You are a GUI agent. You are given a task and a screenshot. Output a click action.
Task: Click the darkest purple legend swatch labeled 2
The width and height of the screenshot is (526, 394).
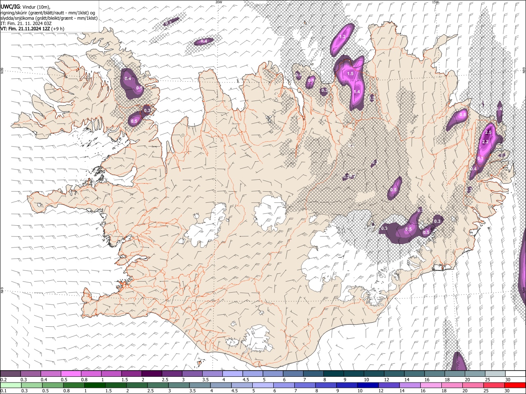coord(151,373)
